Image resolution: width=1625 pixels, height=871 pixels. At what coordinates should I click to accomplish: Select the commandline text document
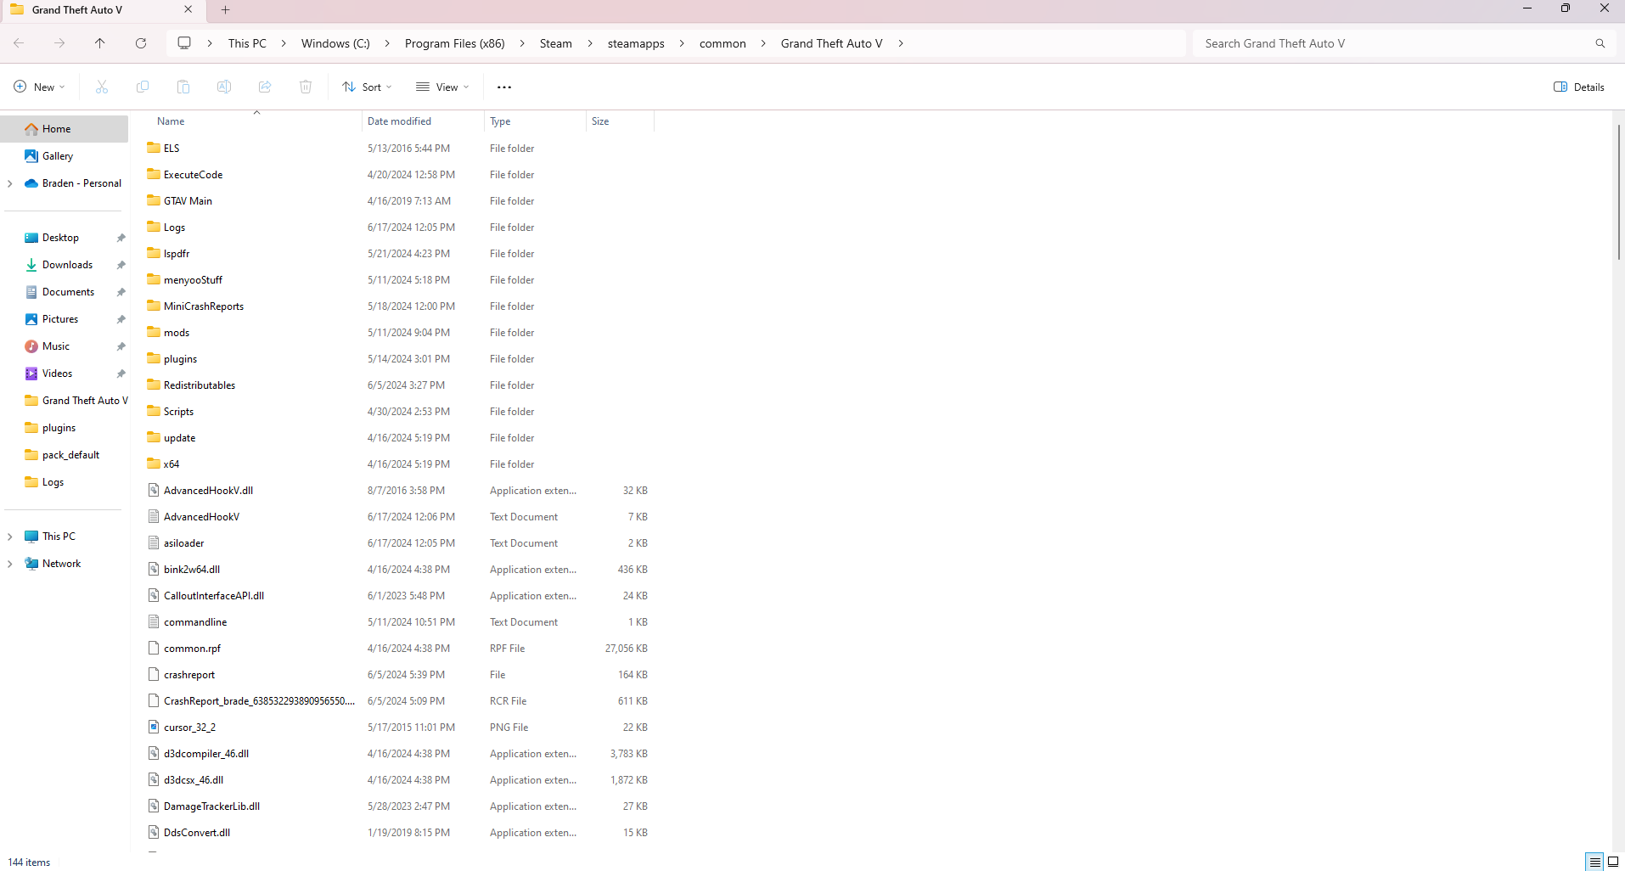(195, 621)
